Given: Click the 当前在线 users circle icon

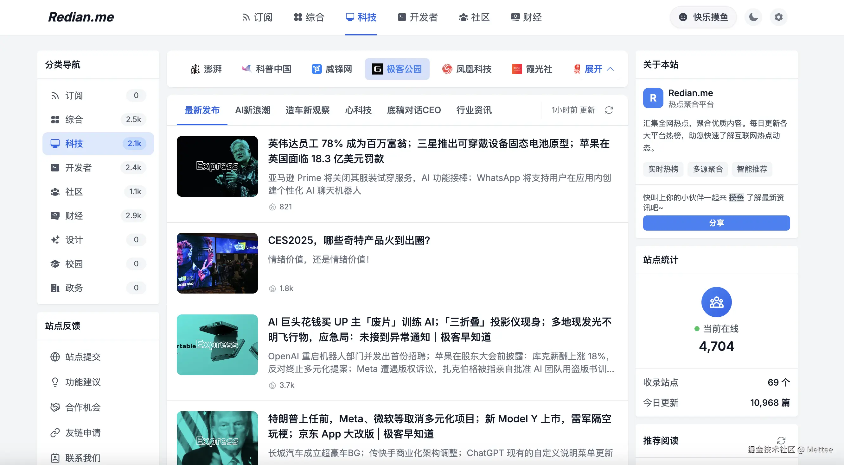Looking at the screenshot, I should 716,302.
